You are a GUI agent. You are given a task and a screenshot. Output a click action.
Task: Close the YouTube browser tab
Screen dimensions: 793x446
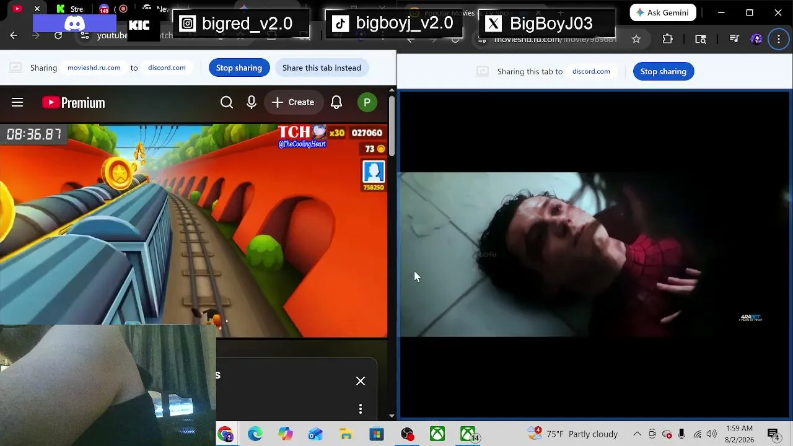click(37, 9)
